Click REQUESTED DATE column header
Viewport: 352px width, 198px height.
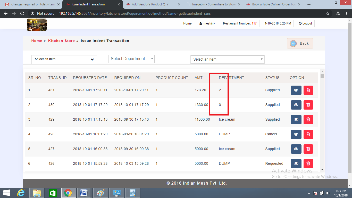point(90,78)
